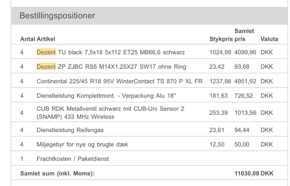
Task: Click the Valuta column header
Action: (269, 39)
